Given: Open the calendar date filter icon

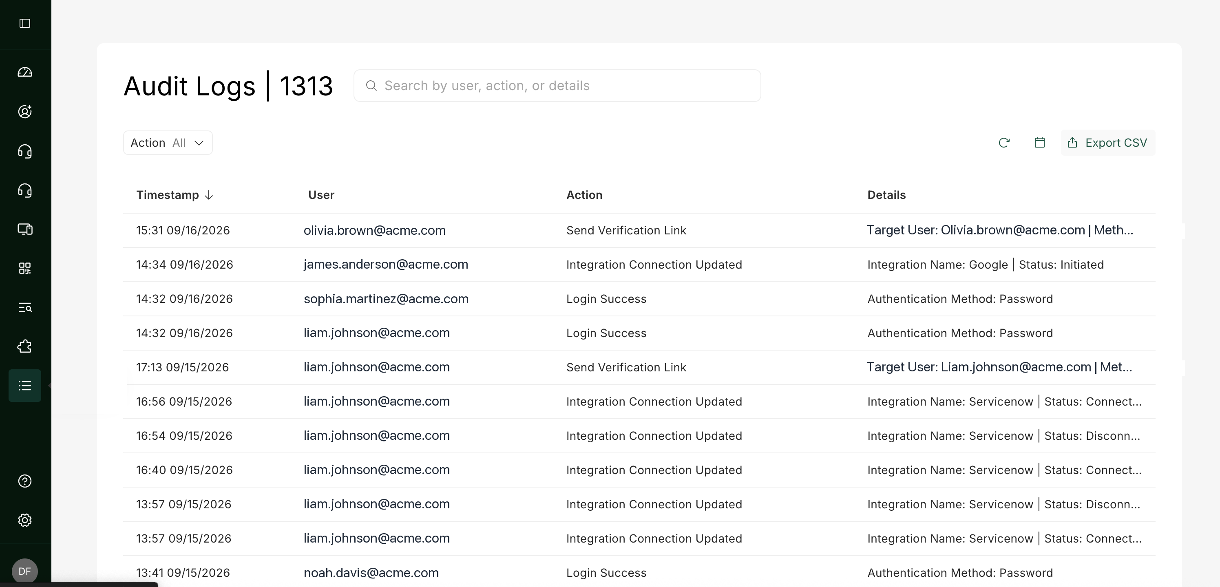Looking at the screenshot, I should pyautogui.click(x=1039, y=143).
